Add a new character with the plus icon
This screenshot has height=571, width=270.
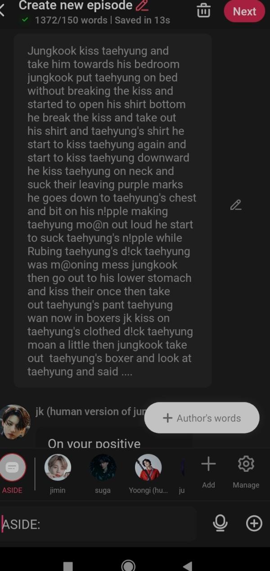pos(208,471)
